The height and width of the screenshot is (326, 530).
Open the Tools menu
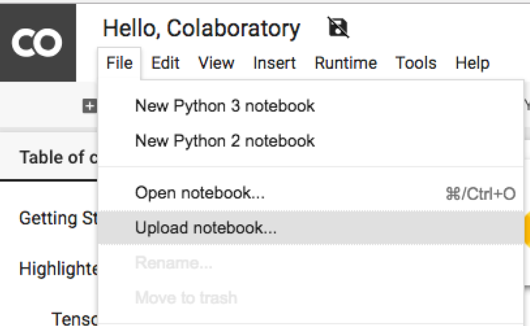tap(416, 63)
